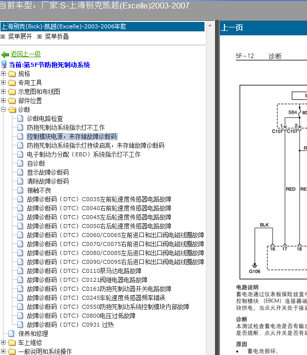Click the tree panel scroll-up arrow
Image resolution: width=307 pixels, height=355 pixels.
(210, 25)
